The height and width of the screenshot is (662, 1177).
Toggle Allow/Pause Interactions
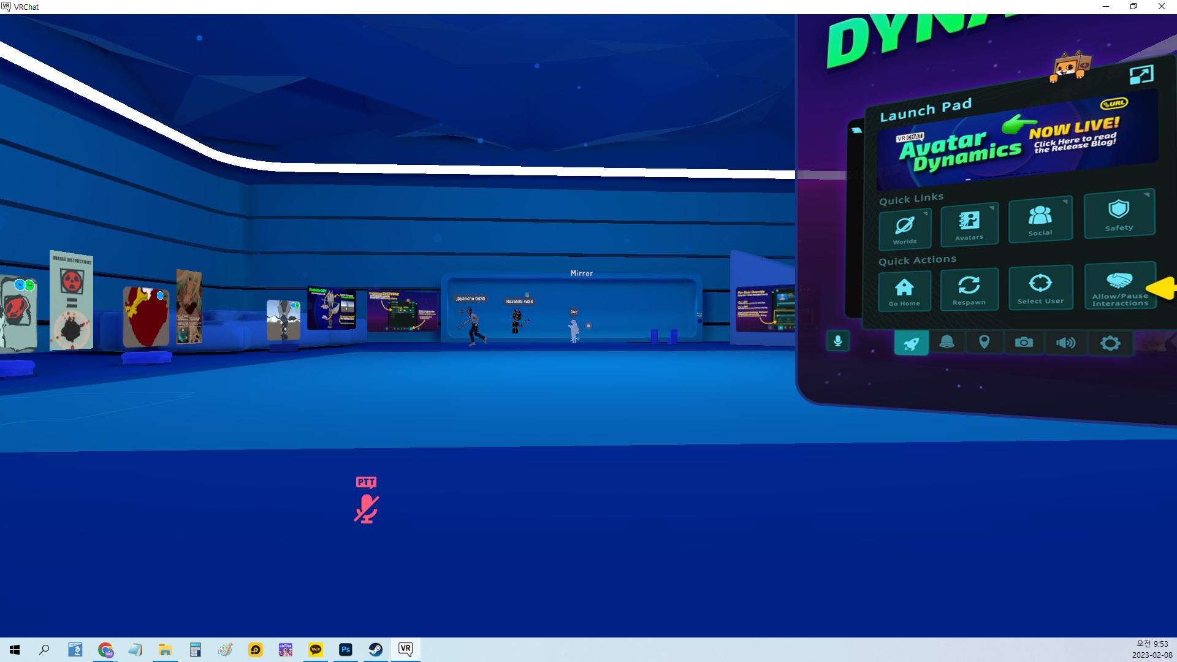pyautogui.click(x=1120, y=286)
